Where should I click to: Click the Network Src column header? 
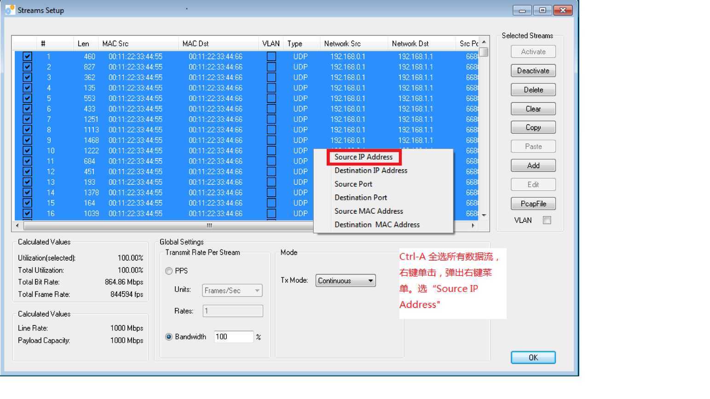[354, 44]
